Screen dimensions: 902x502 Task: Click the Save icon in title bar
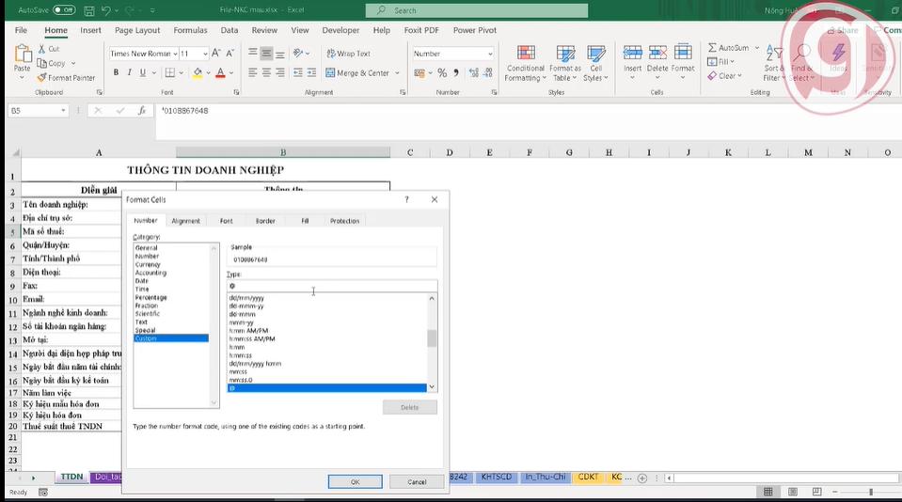tap(89, 10)
